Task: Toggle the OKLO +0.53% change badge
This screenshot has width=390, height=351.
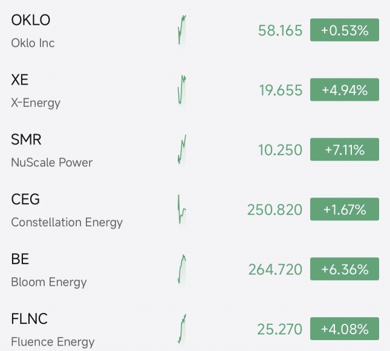Action: [x=345, y=30]
